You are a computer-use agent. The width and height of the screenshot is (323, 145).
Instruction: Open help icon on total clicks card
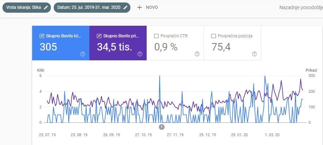(x=83, y=54)
